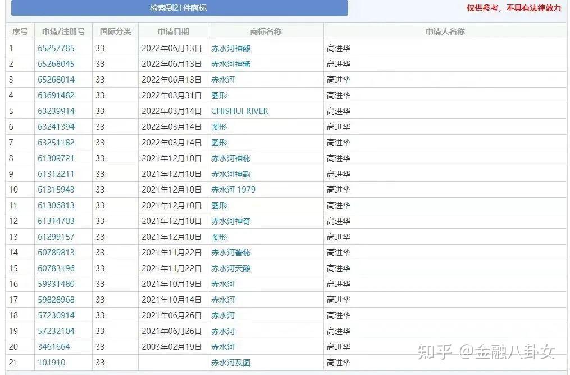Click 图形 trademark in row 4
The image size is (570, 375).
click(x=219, y=95)
